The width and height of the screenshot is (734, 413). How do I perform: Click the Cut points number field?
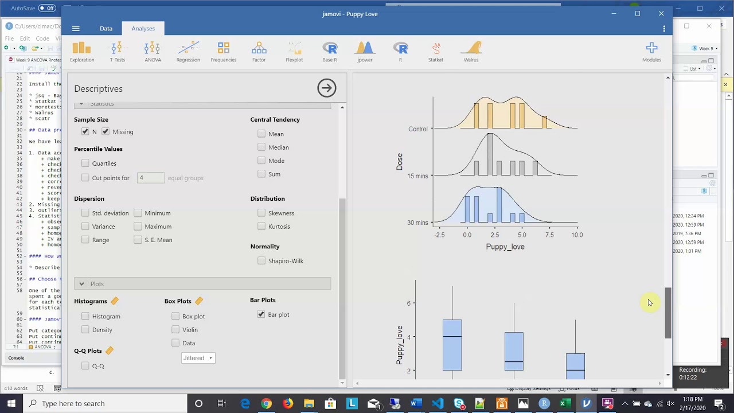point(151,178)
